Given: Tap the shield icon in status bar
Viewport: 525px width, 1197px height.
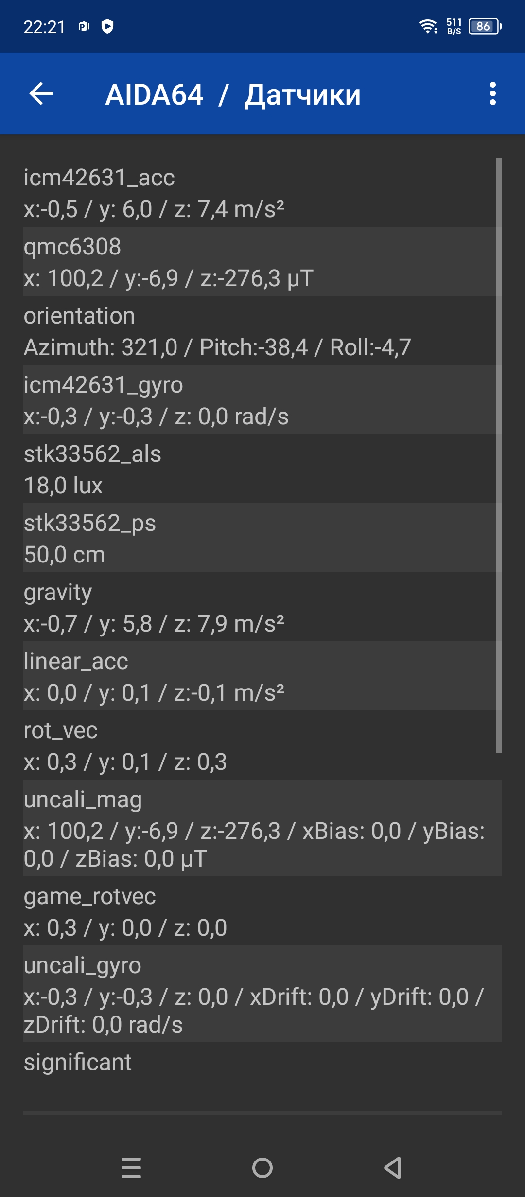Looking at the screenshot, I should 107,26.
